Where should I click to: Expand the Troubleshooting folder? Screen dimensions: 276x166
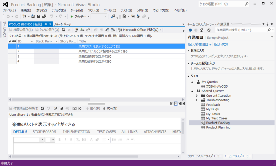point(197,100)
